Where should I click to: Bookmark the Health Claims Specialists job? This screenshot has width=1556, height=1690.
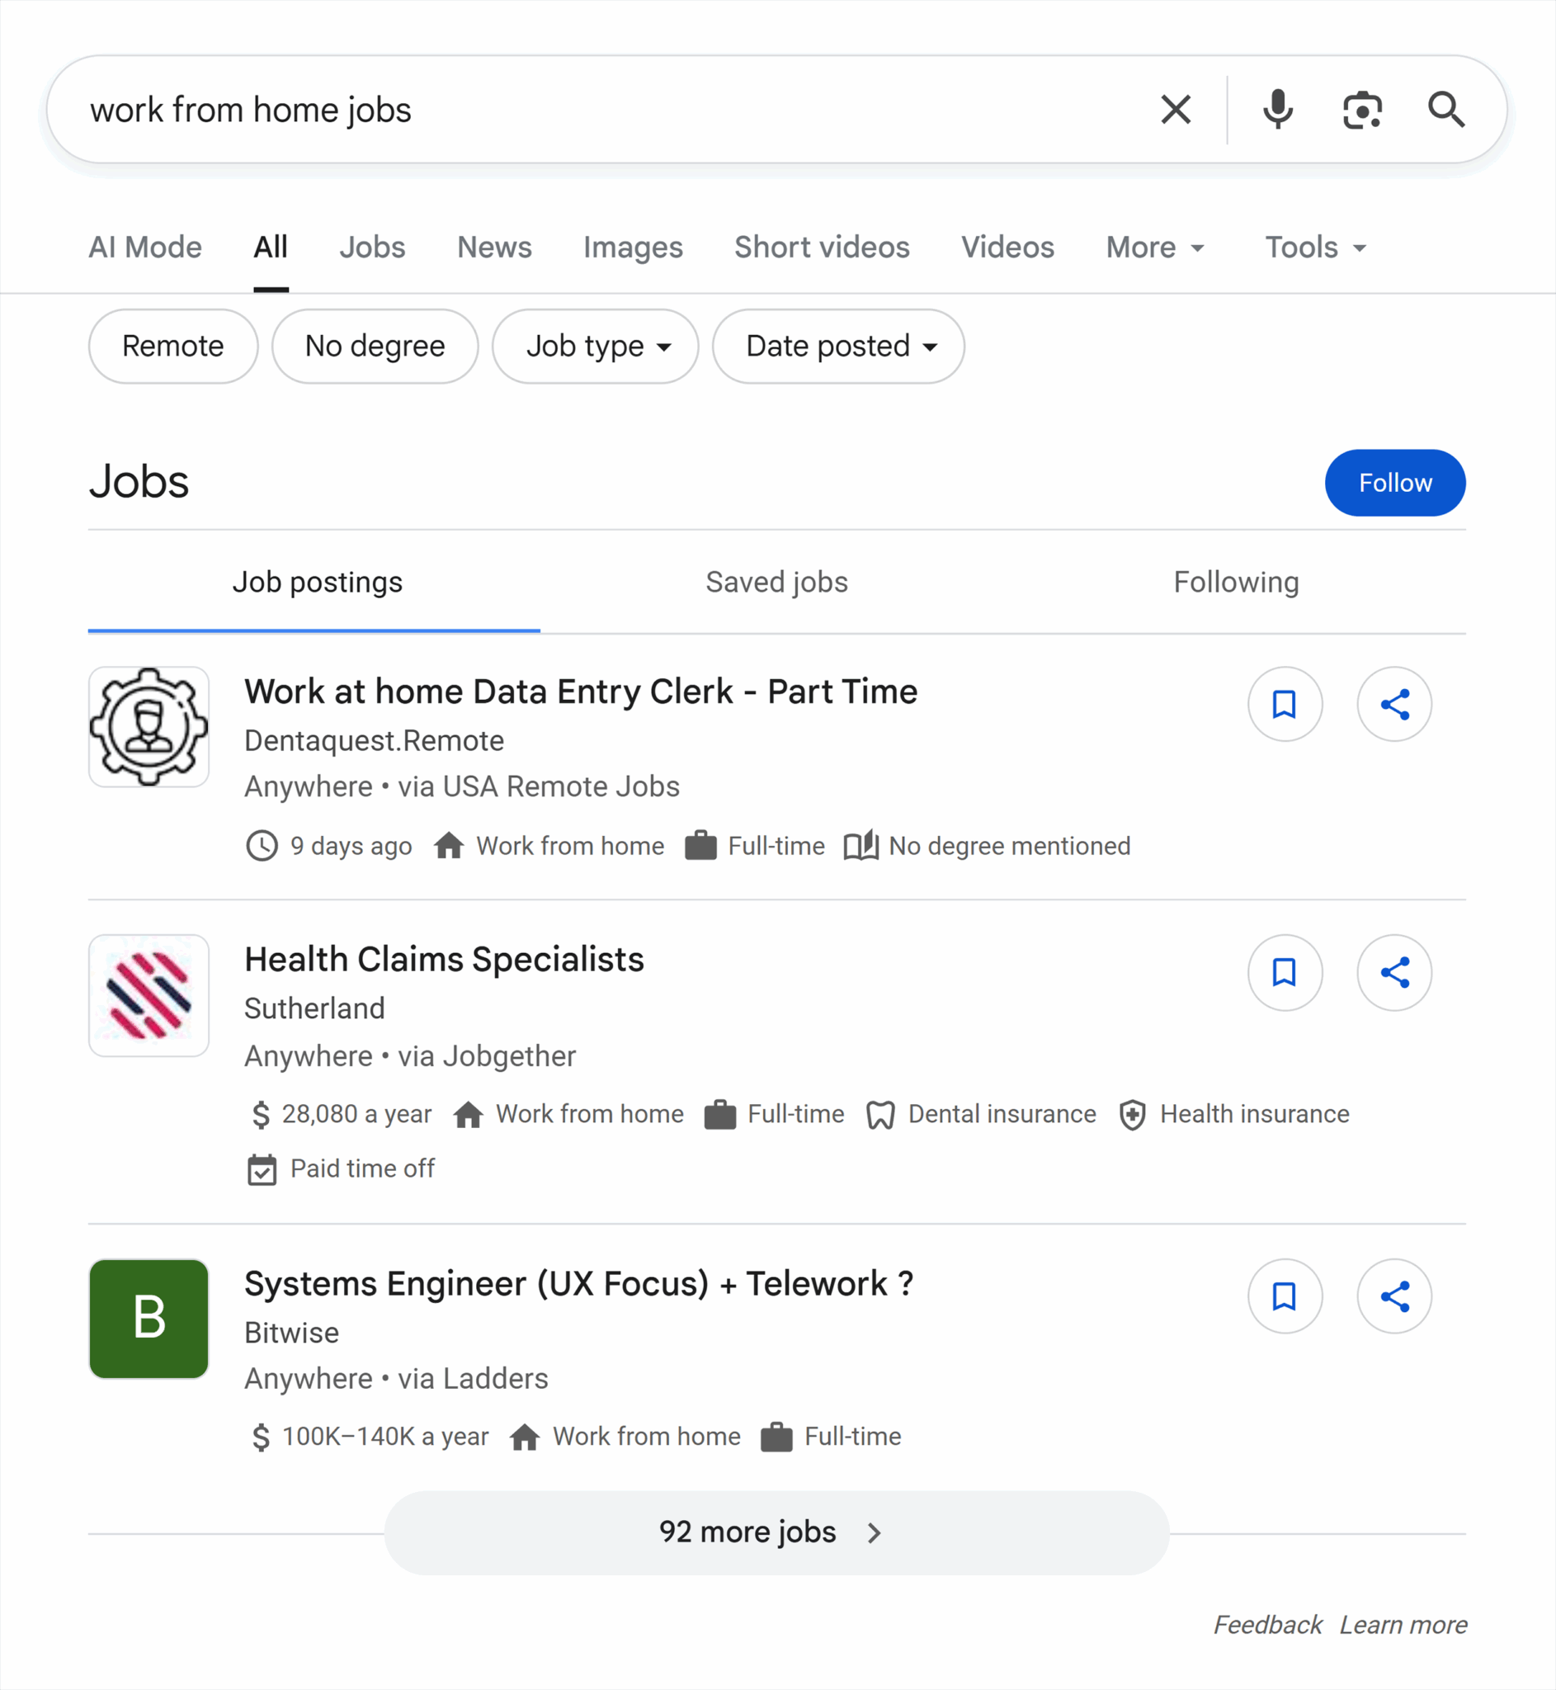(x=1284, y=973)
